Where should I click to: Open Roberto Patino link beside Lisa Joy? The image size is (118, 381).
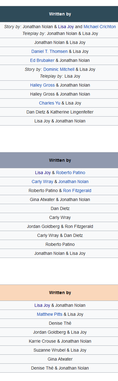pos(71,173)
